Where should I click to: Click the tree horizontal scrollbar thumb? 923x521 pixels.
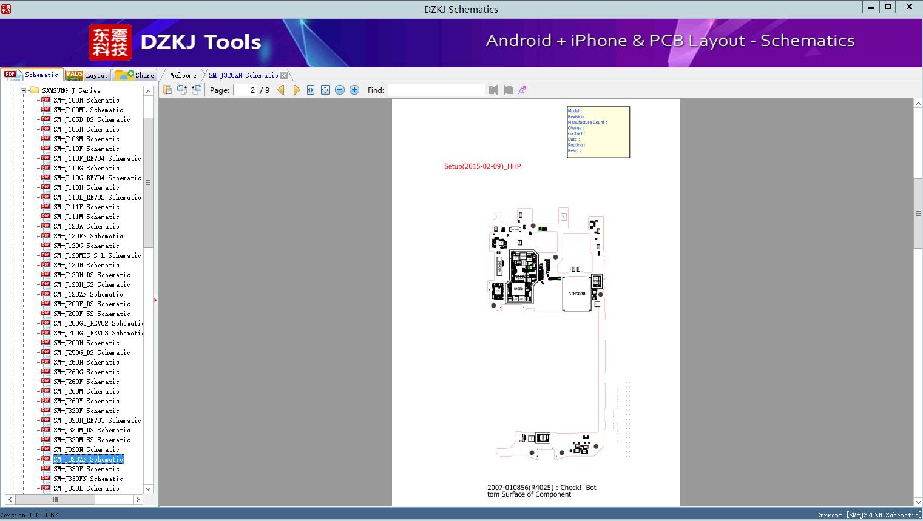click(55, 499)
